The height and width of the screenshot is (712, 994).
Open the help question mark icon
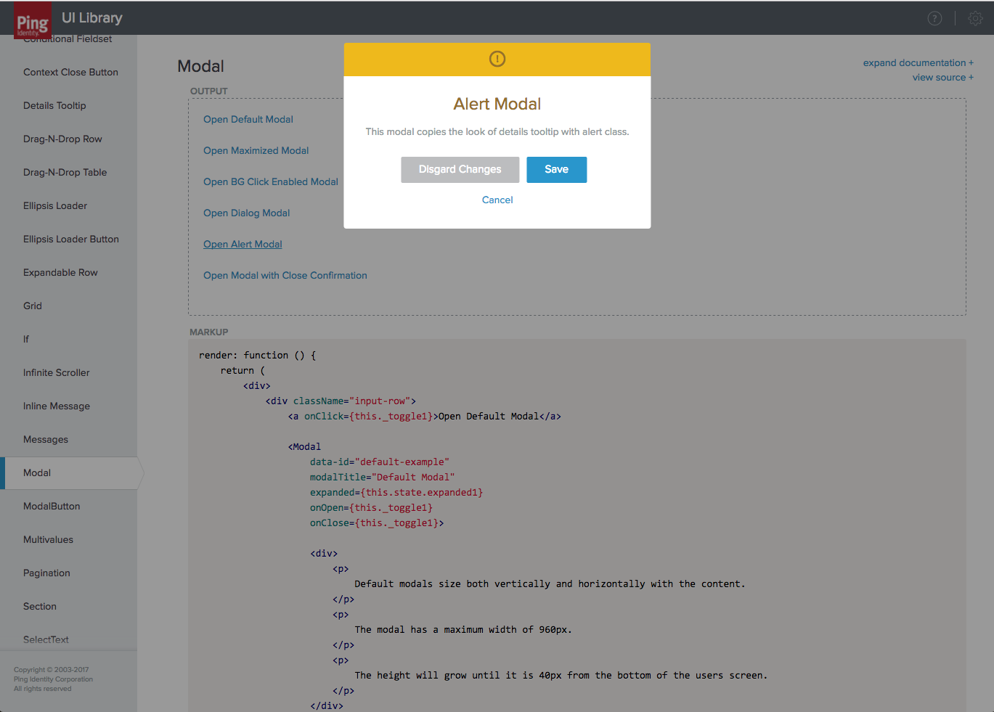coord(934,19)
